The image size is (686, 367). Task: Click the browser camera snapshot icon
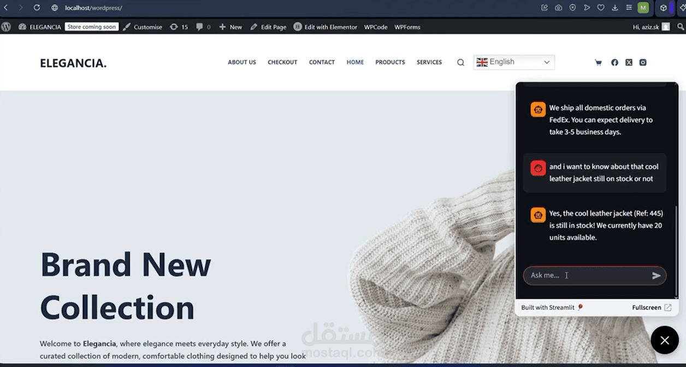(x=558, y=8)
